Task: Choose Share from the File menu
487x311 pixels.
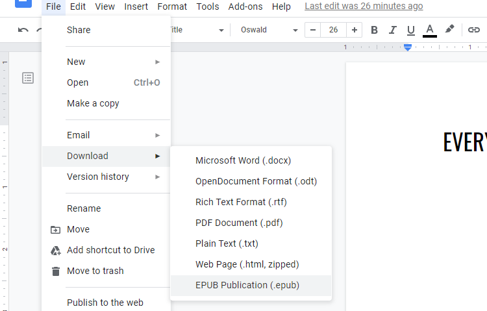Action: (106, 30)
